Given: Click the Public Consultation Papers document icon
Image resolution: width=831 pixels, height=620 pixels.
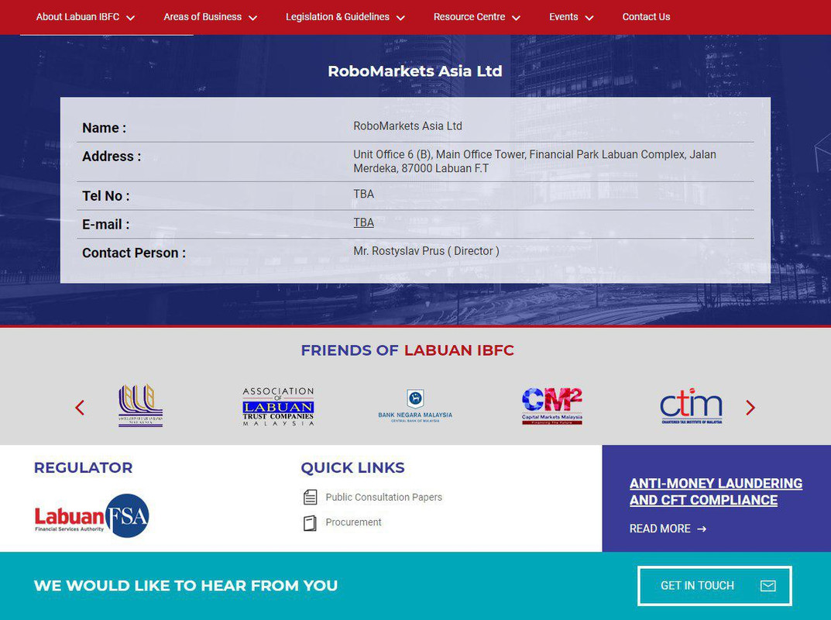Looking at the screenshot, I should click(310, 497).
